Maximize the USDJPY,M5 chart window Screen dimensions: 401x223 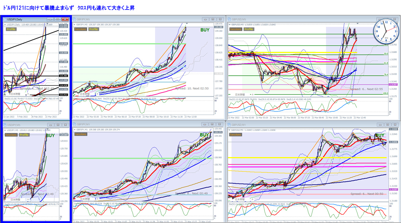point(58,125)
